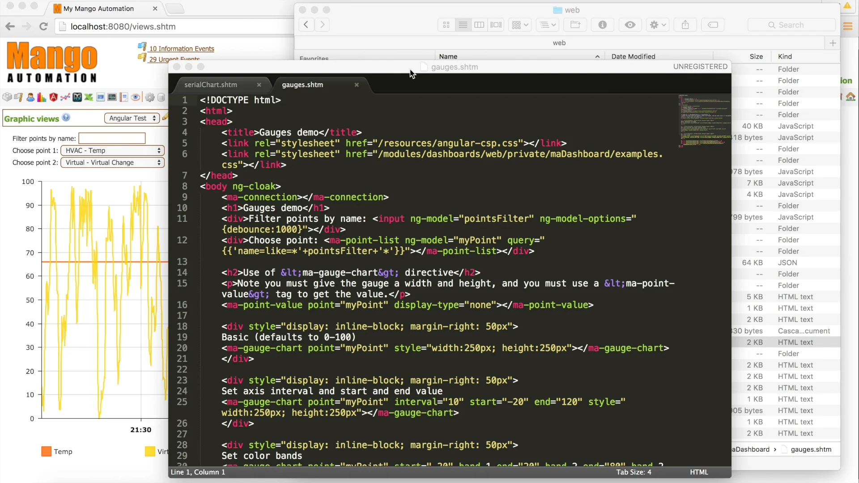Switch to serialChart.shtm tab

(x=211, y=85)
